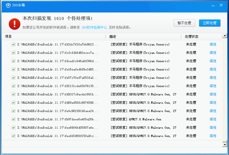Viewport: 229px width, 155px height.
Task: Select the fd3dc7f10a7bb9623 file path
Action: pyautogui.click(x=58, y=44)
